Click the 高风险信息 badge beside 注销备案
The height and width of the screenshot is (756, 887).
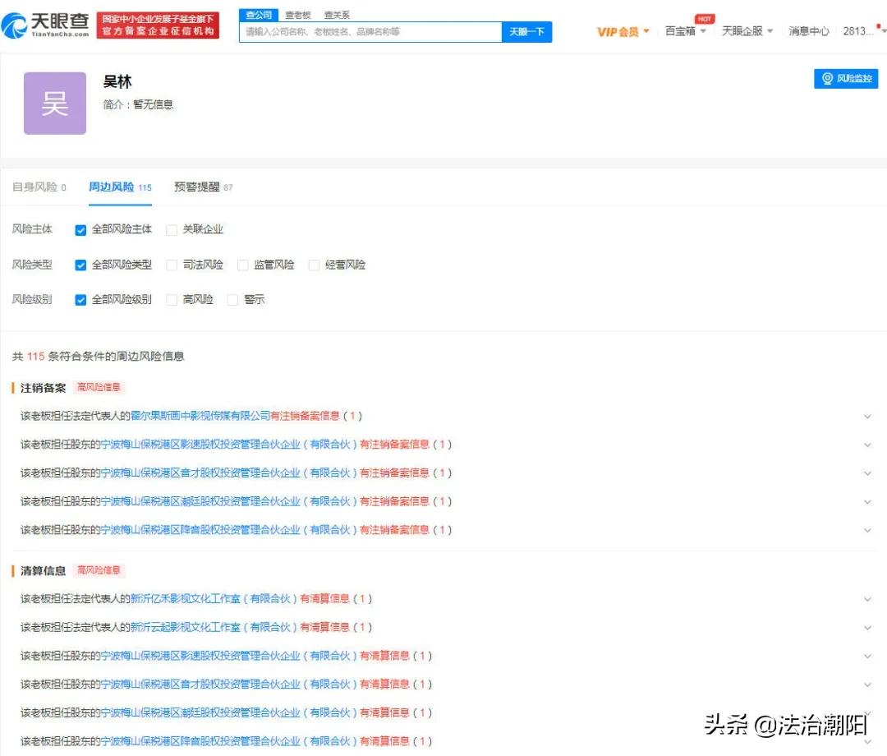(99, 387)
